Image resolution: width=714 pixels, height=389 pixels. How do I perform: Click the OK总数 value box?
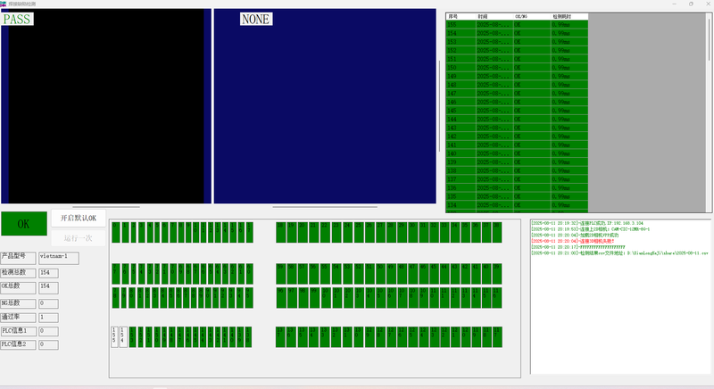(48, 287)
